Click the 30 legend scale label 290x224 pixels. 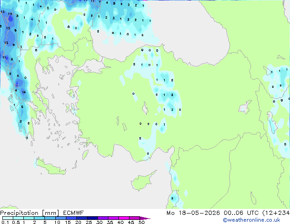tap(99, 222)
